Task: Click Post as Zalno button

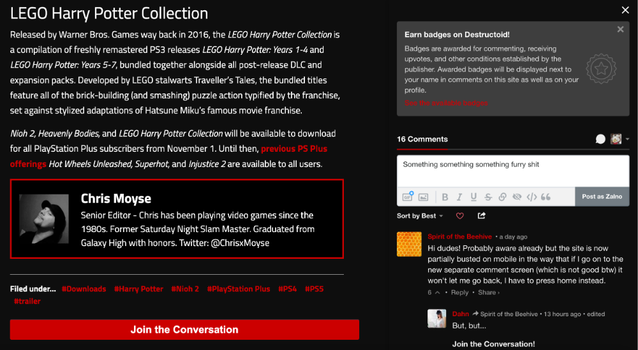Action: click(x=602, y=197)
